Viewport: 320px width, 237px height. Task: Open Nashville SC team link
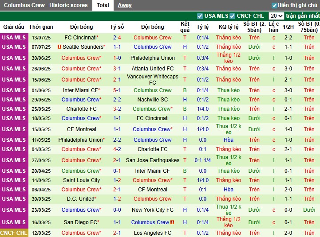coord(152,99)
